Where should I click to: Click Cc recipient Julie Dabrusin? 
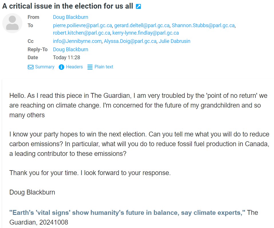pos(174,41)
